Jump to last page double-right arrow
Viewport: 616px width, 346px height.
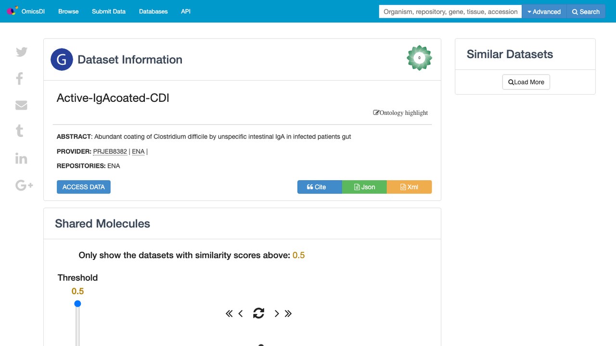(288, 314)
